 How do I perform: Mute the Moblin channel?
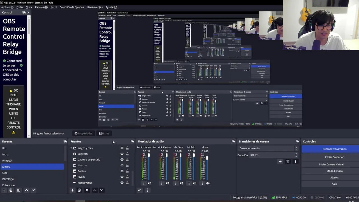click(x=194, y=183)
